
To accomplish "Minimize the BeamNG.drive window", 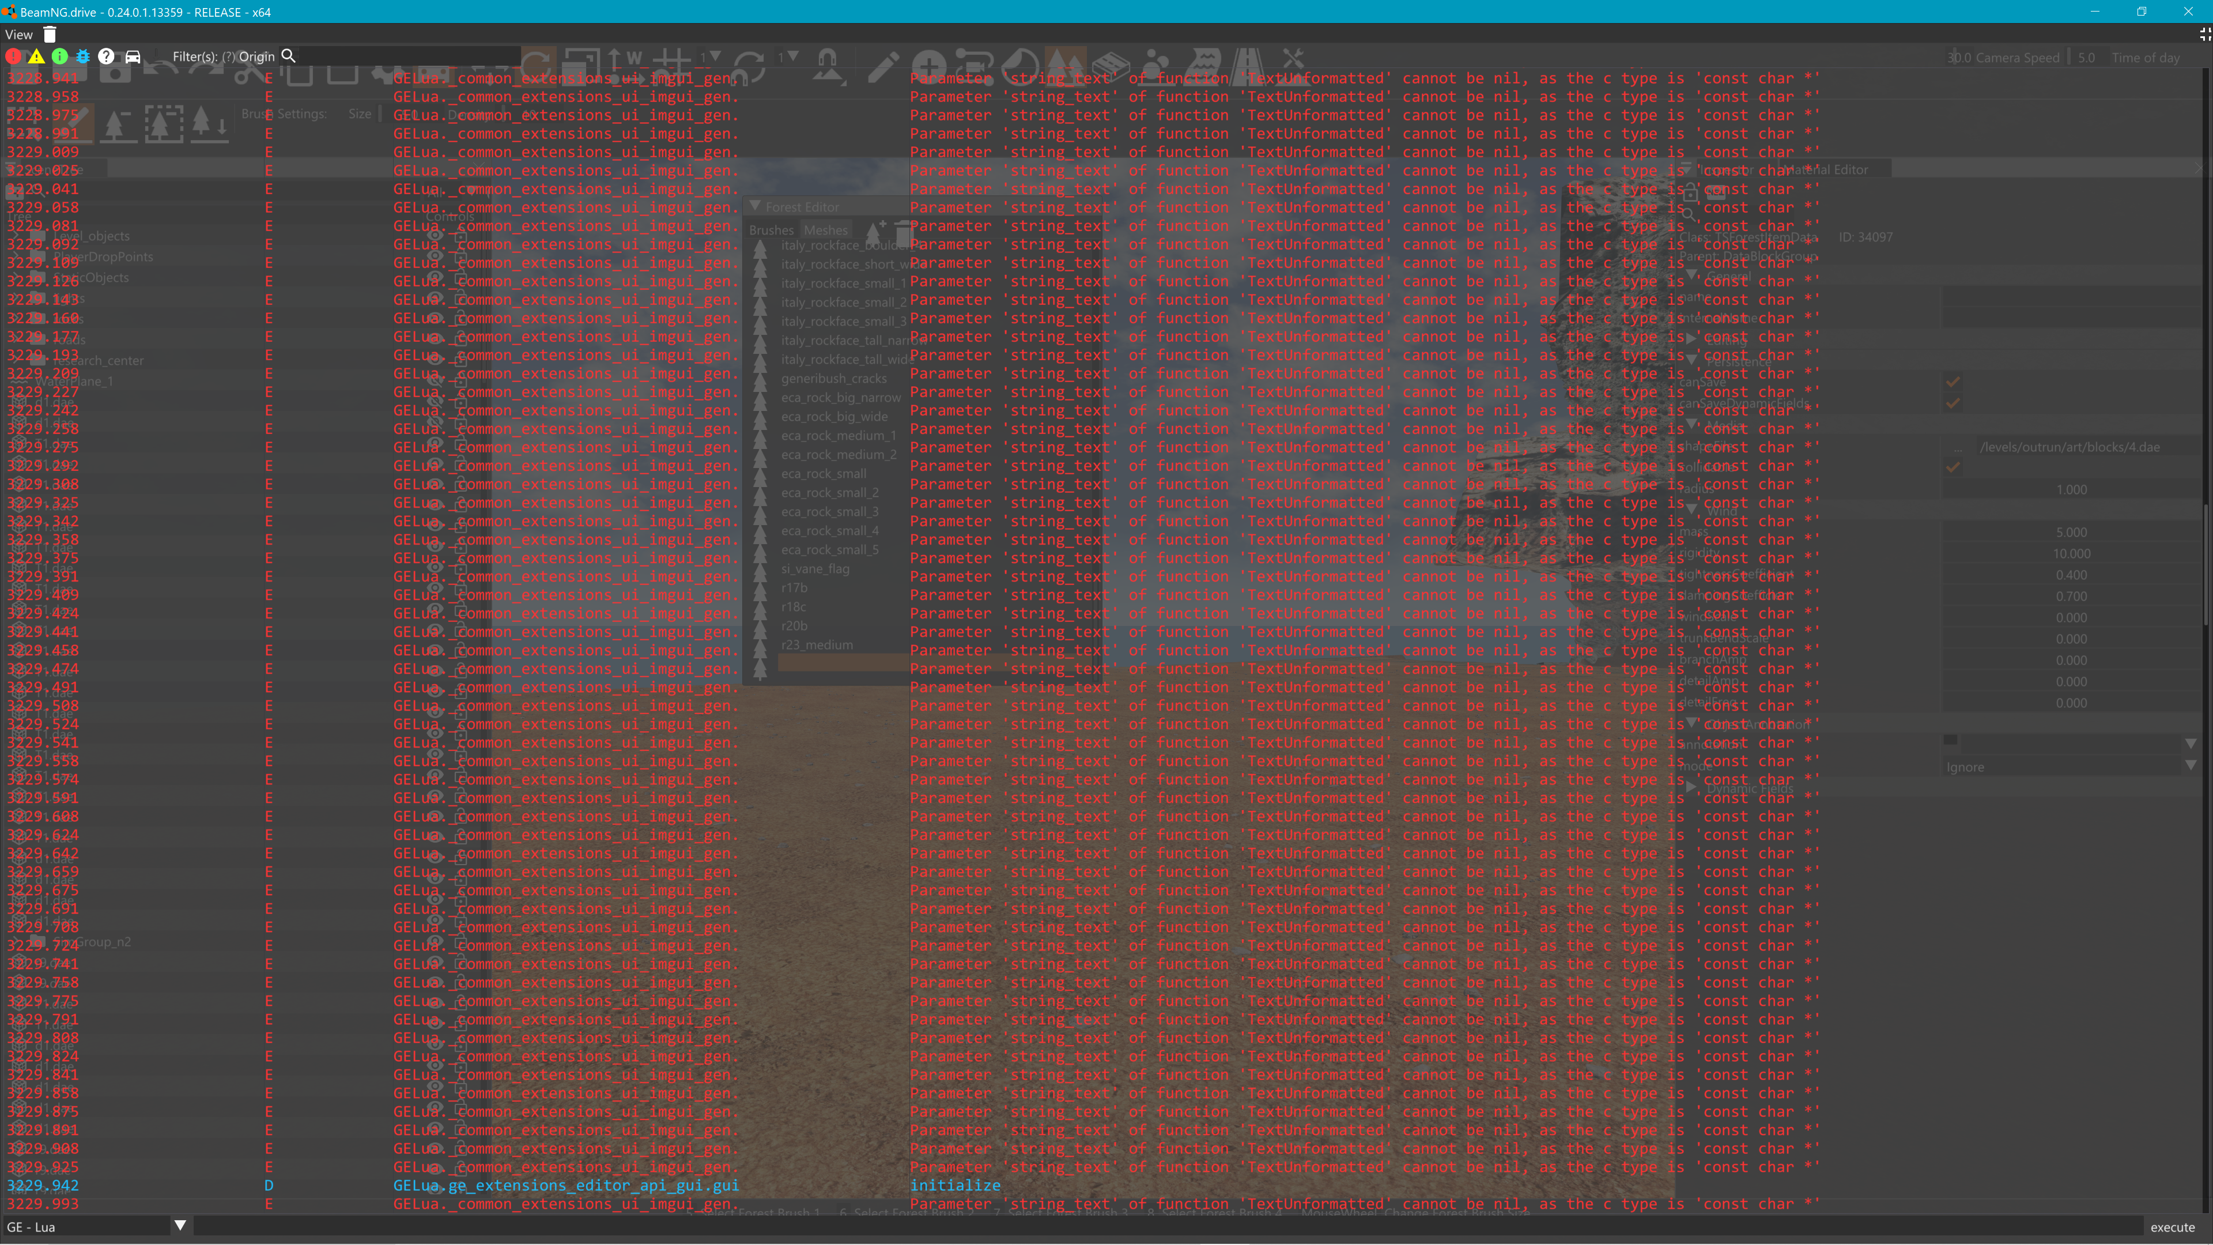I will tap(2094, 12).
